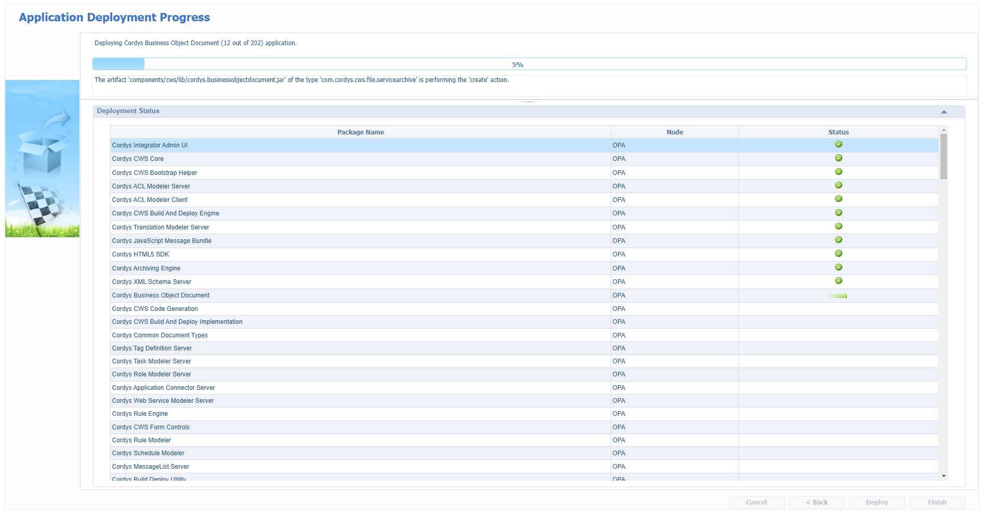Click the table vertical scrollbar thumb
Viewport: 983px width, 516px height.
point(944,156)
